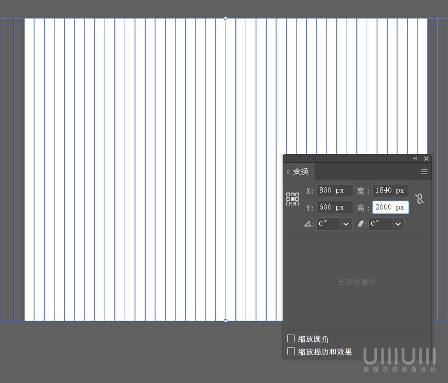Select the 变换 tab
Viewport: 448px width, 383px height.
(x=301, y=171)
